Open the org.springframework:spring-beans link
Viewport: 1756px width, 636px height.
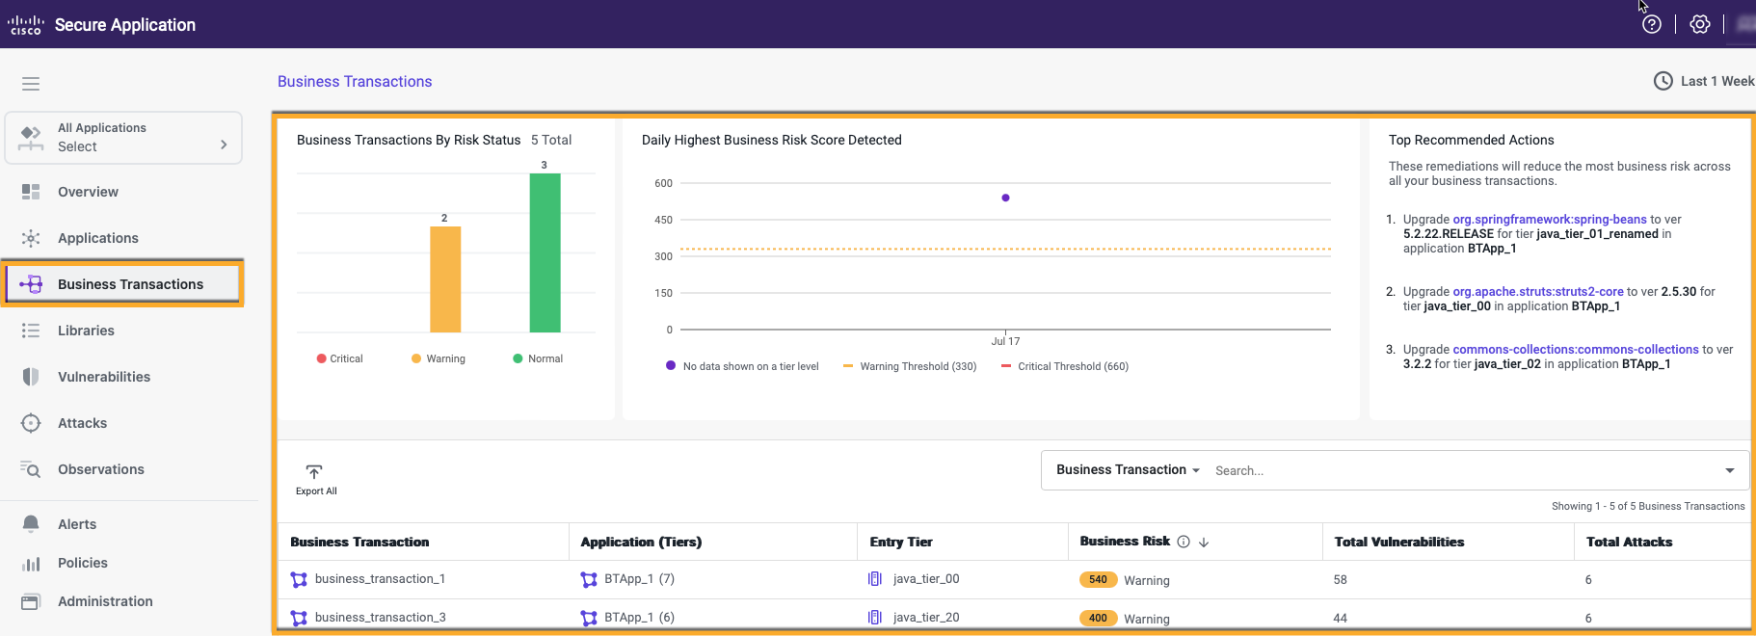point(1550,220)
